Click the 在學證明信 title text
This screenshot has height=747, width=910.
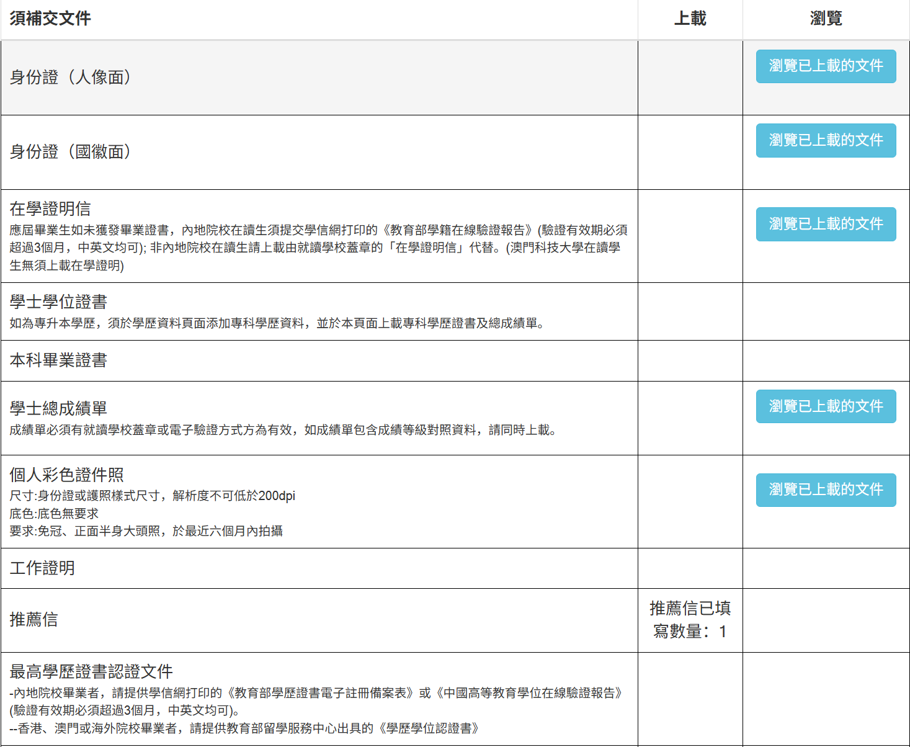pyautogui.click(x=50, y=209)
